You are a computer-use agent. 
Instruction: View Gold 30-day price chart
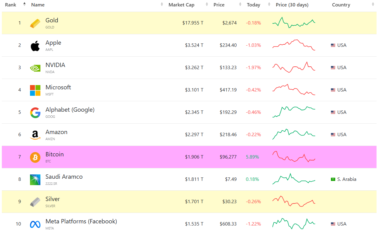[x=294, y=23]
